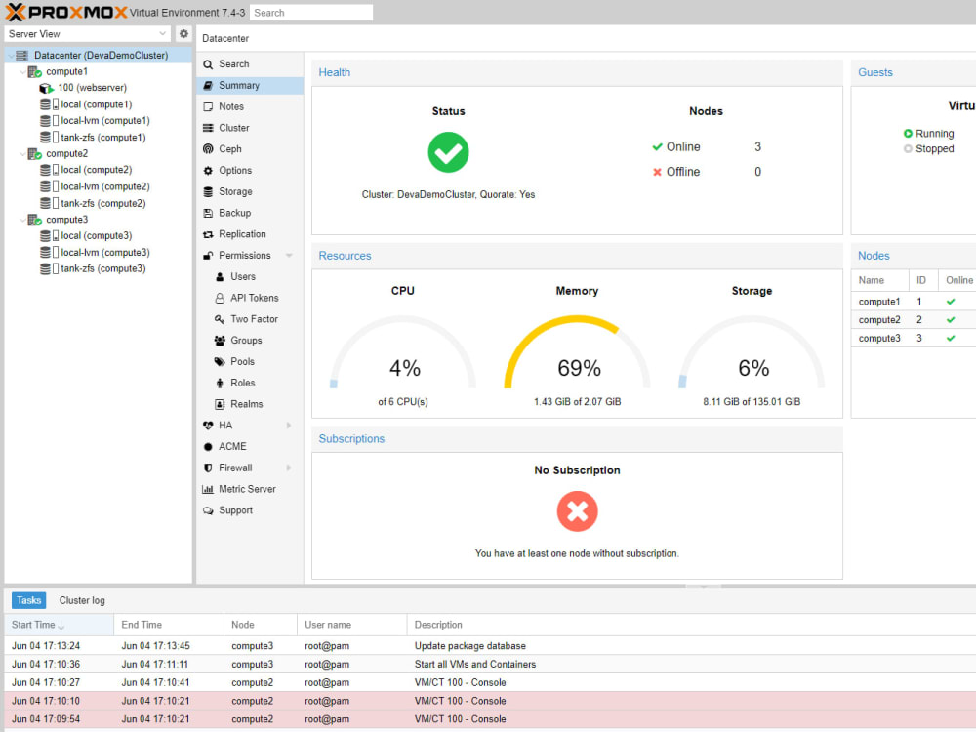Sort tasks by Start Time column
976x732 pixels.
pos(60,625)
